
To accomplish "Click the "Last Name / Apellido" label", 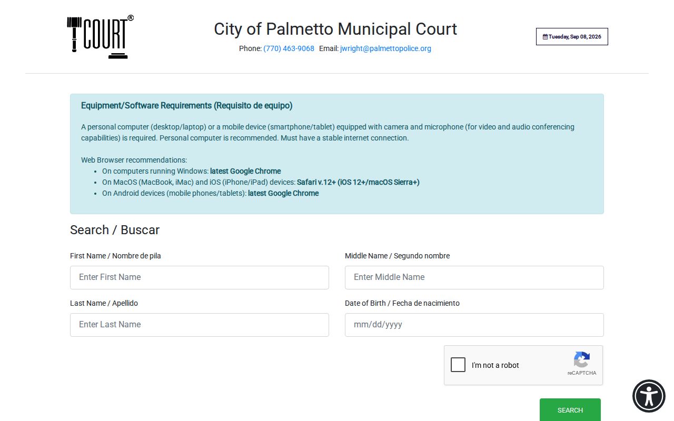I will (x=104, y=303).
